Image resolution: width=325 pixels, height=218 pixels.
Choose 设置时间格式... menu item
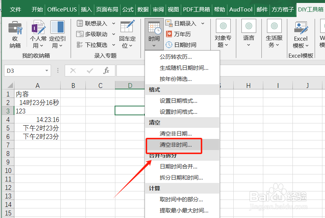click(182, 112)
